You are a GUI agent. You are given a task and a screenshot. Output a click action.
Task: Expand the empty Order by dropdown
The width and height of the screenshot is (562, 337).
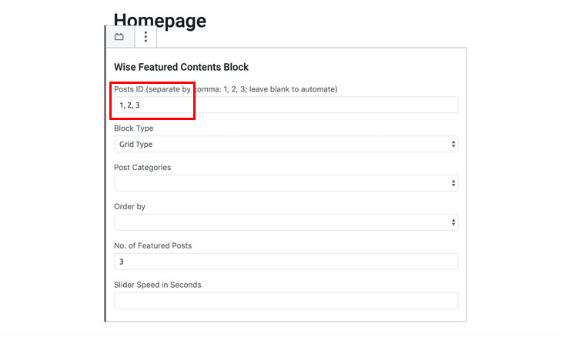point(286,222)
